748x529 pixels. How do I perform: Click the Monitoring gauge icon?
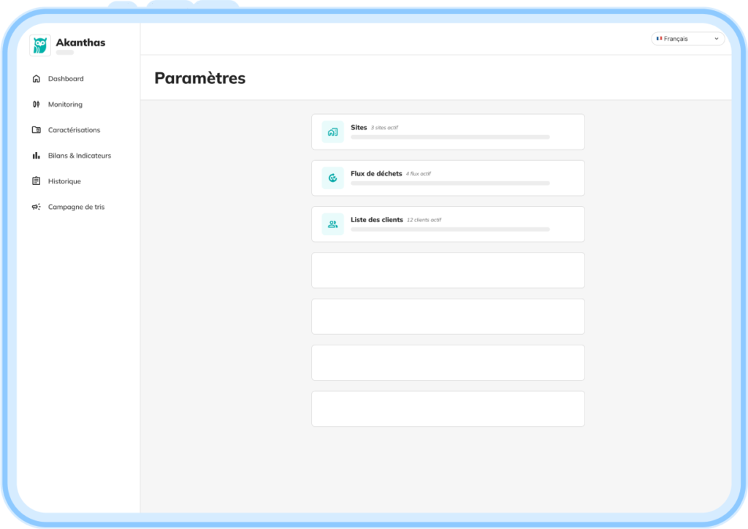pos(37,104)
